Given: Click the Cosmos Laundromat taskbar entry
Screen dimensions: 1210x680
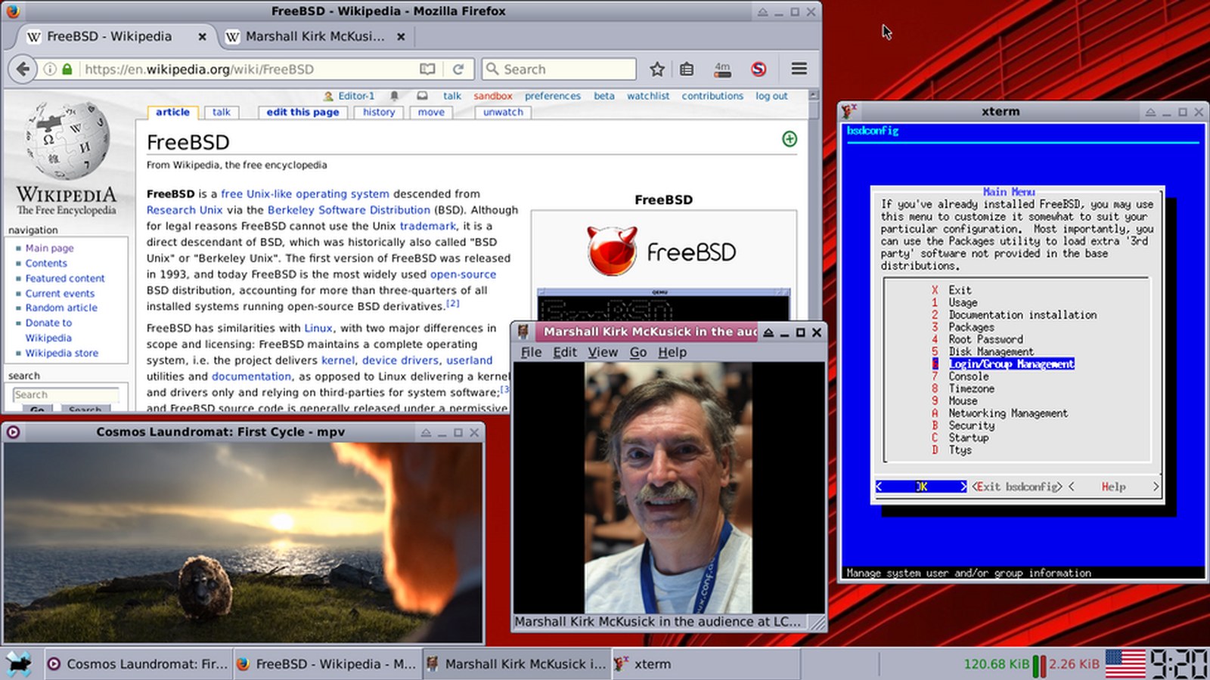Looking at the screenshot, I should point(138,663).
